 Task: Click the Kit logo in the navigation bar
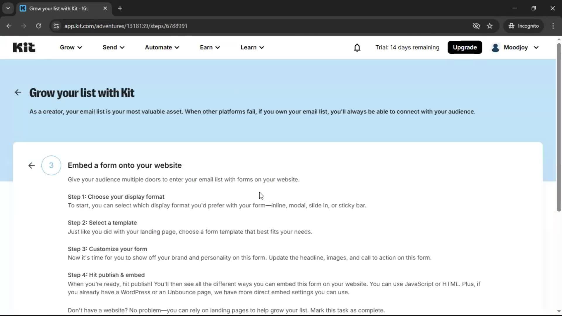tap(24, 47)
